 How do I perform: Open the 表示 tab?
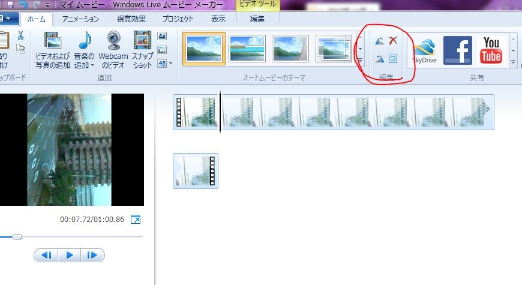pyautogui.click(x=218, y=19)
